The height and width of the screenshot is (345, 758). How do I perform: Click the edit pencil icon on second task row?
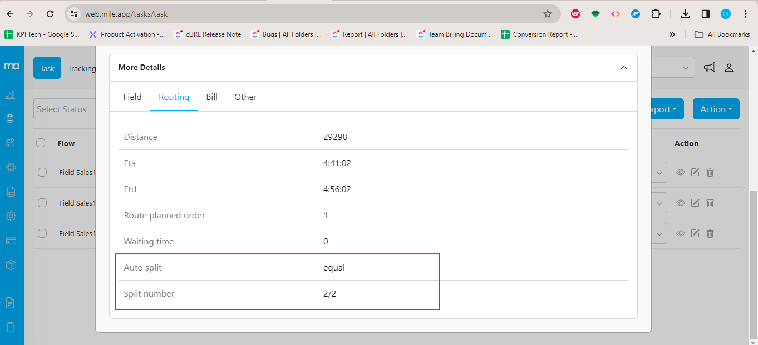695,203
